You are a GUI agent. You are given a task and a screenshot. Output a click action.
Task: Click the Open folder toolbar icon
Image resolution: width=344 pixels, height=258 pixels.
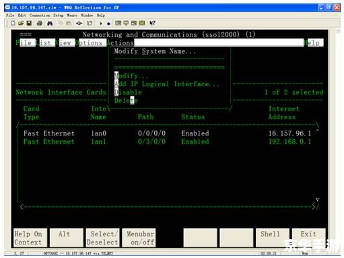click(x=21, y=23)
